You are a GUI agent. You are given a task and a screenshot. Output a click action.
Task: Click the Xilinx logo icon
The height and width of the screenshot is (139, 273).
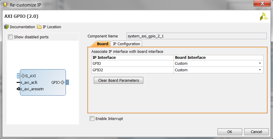tap(264, 17)
